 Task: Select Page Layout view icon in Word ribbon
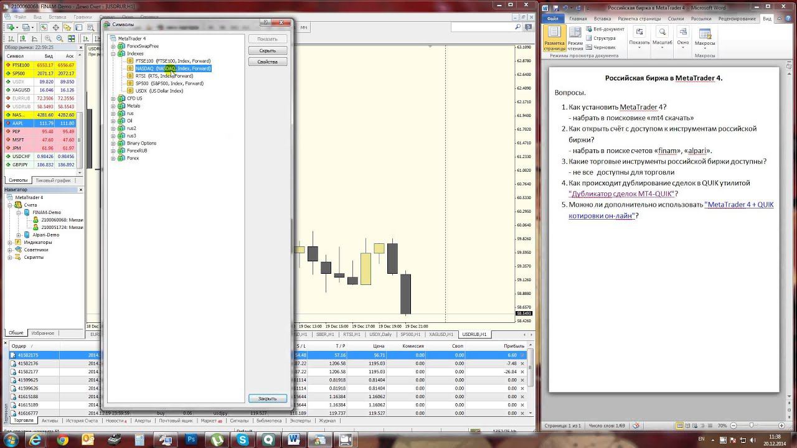554,38
